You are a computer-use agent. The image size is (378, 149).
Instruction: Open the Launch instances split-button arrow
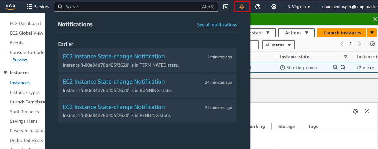point(372,33)
